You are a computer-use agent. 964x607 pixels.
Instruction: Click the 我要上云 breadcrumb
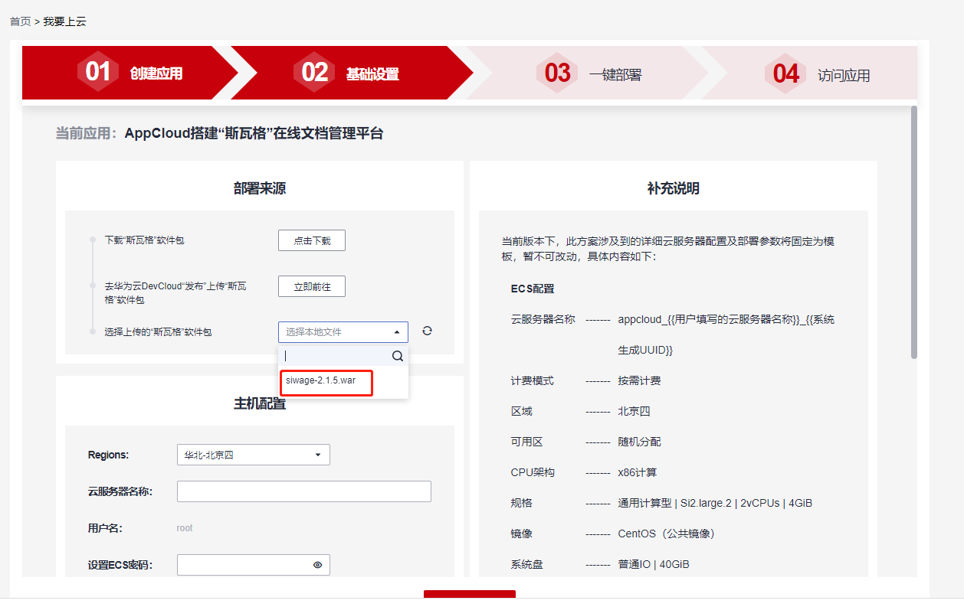tap(64, 21)
